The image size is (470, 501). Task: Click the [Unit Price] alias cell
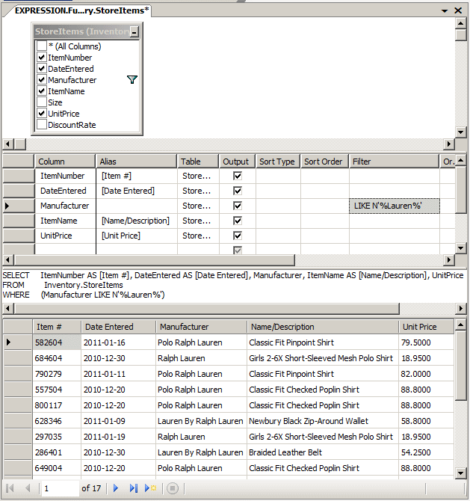pyautogui.click(x=136, y=236)
